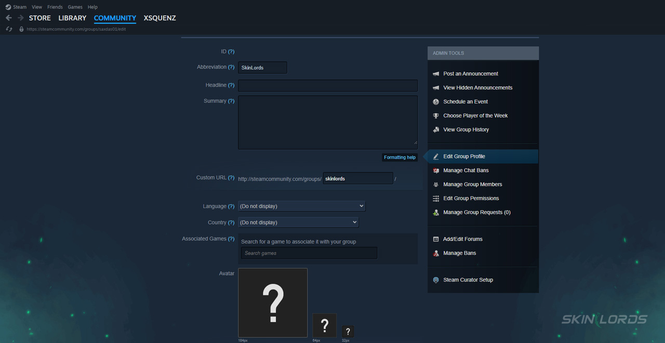This screenshot has width=665, height=343.
Task: Click megaphone icon beside View Hidden Announcements
Action: click(x=436, y=88)
